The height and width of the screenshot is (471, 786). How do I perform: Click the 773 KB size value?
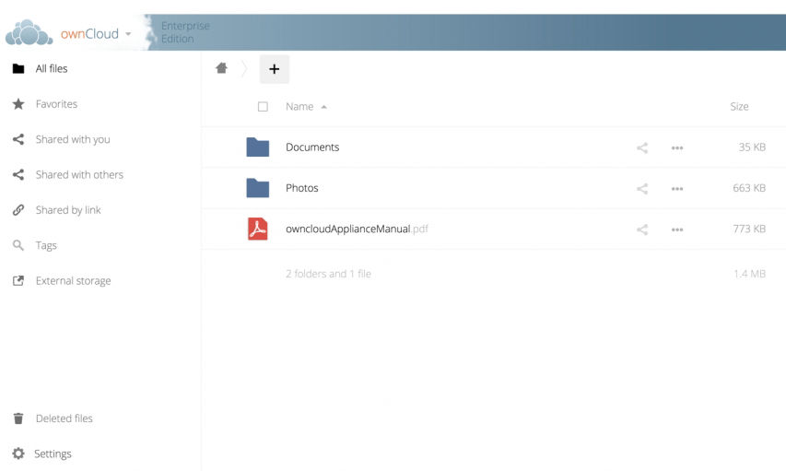coord(749,229)
